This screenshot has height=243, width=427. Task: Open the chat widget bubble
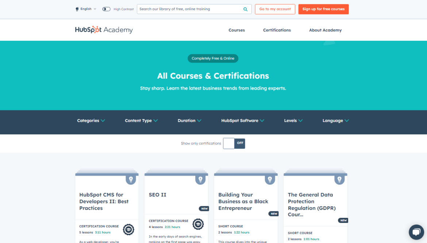point(416,232)
